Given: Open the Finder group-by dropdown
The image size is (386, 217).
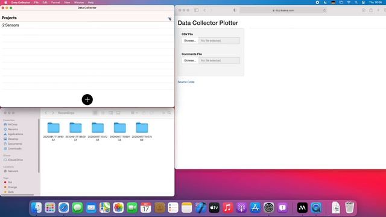Looking at the screenshot, I should [134, 113].
